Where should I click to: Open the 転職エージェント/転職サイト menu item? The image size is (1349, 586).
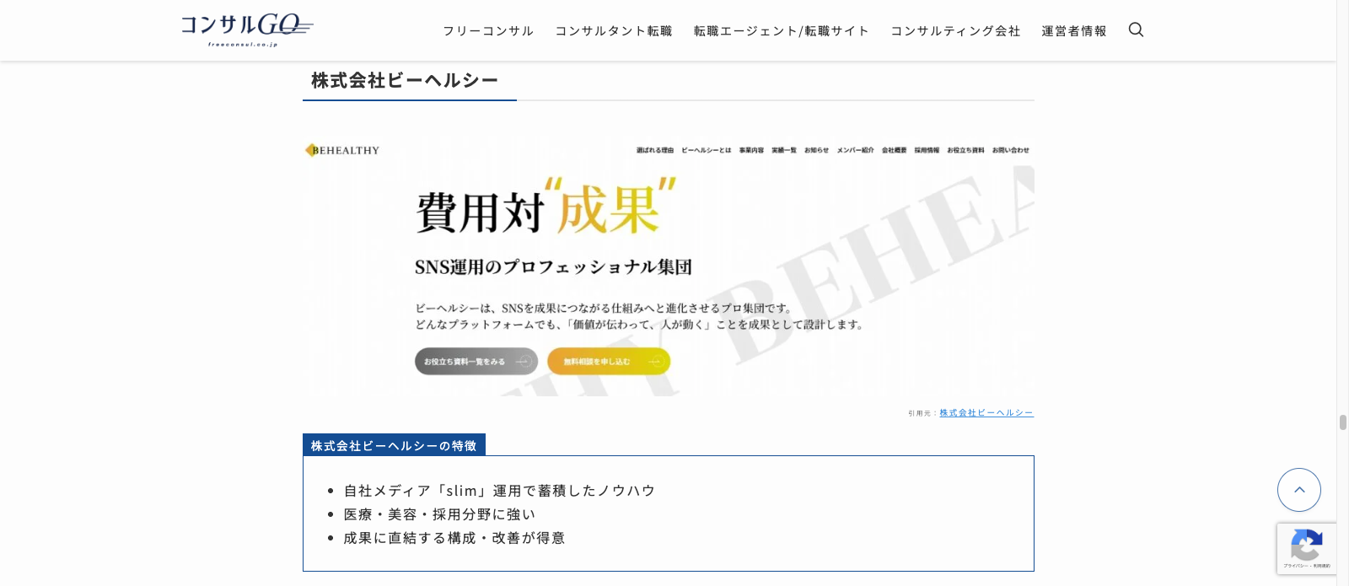(x=782, y=31)
